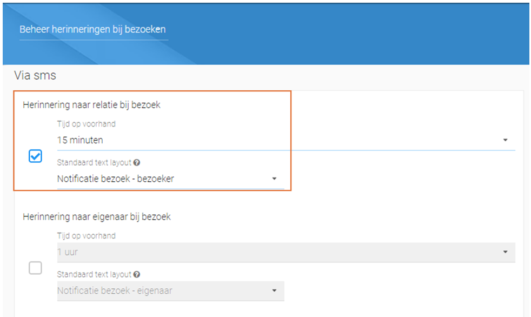Image resolution: width=531 pixels, height=317 pixels.
Task: Open 'Notificatie bezoek - eigenaar' layout dropdown
Action: (171, 291)
